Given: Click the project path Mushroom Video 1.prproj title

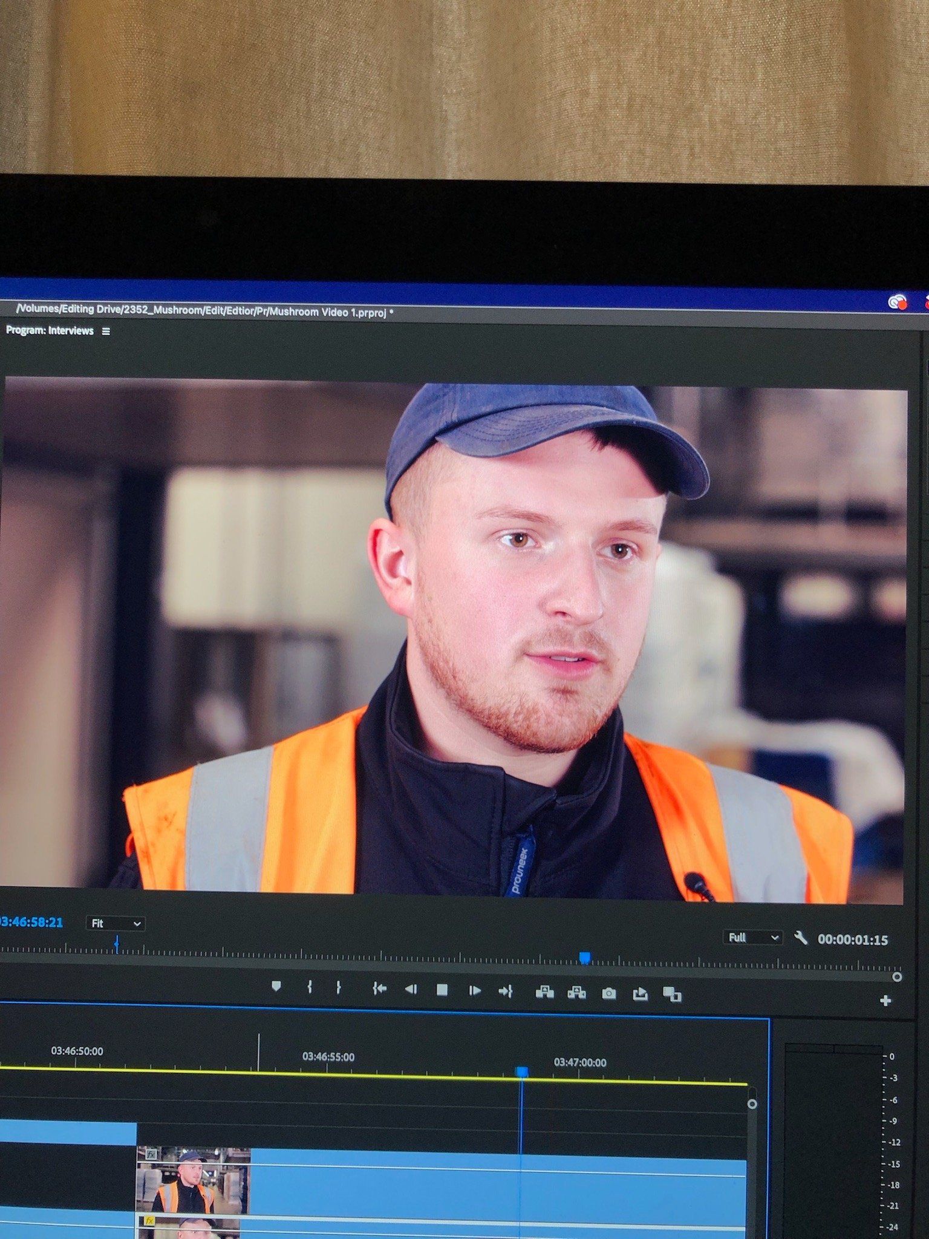Looking at the screenshot, I should (206, 311).
